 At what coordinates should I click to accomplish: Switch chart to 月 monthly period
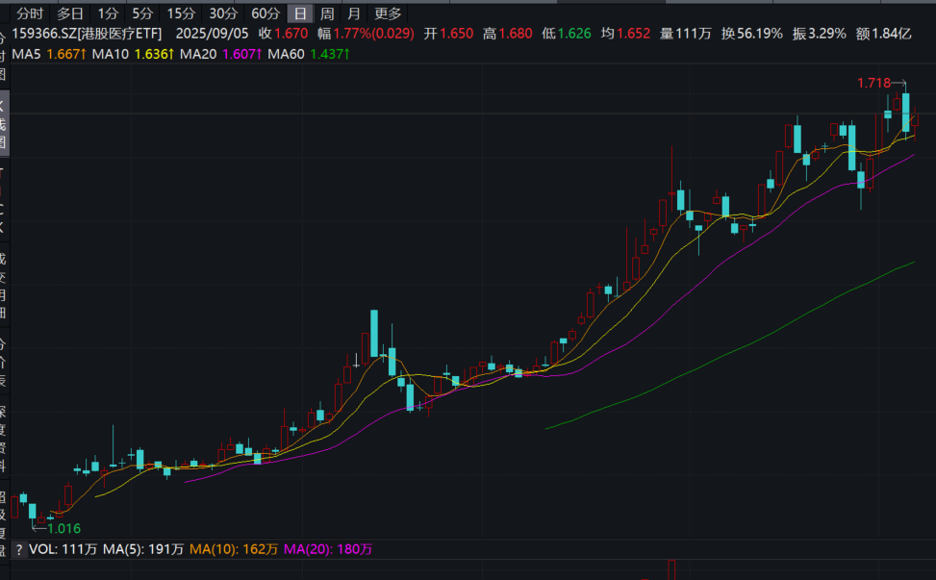(x=354, y=13)
